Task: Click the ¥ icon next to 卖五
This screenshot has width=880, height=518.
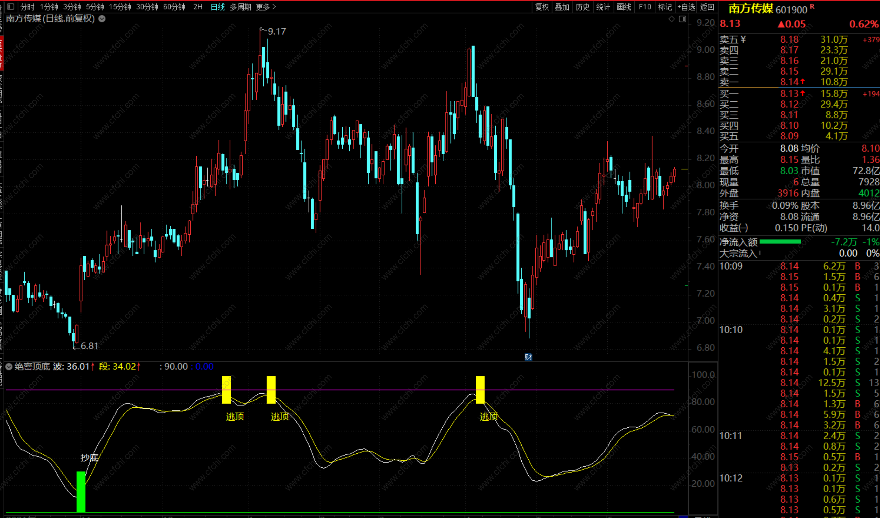Action: pyautogui.click(x=743, y=39)
